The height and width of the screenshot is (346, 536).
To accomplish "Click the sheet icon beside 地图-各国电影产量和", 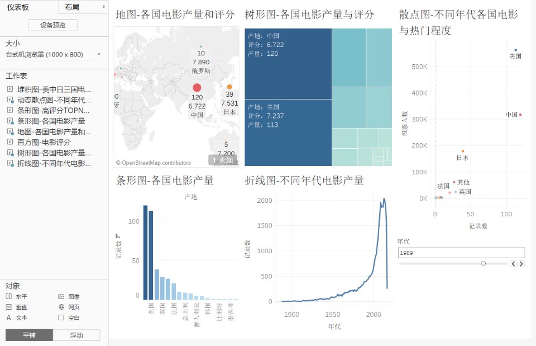I will pos(10,132).
